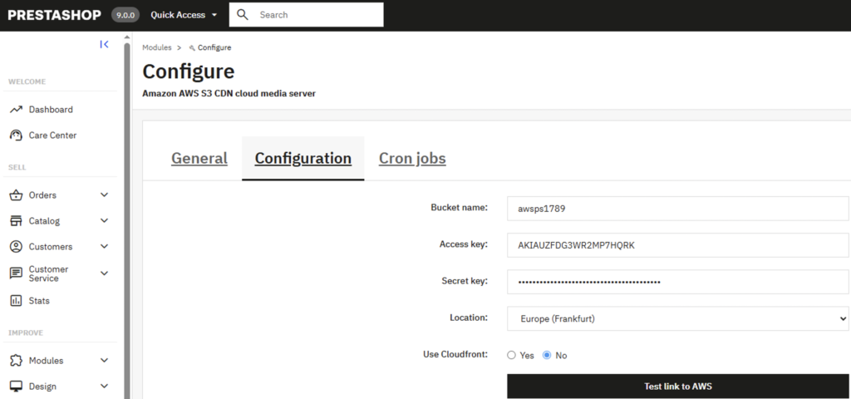Click the Customer Service chat icon
Screen dimensions: 851x399
click(x=16, y=273)
